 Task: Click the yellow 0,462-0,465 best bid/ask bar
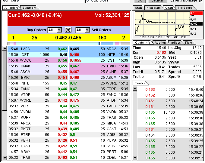coord(69,38)
